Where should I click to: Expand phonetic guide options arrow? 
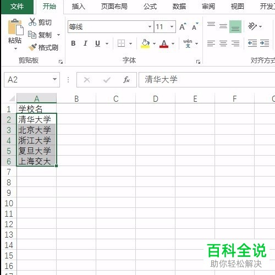pos(196,43)
